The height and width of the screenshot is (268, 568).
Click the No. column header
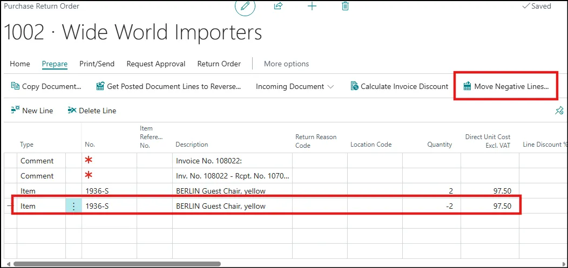point(90,145)
